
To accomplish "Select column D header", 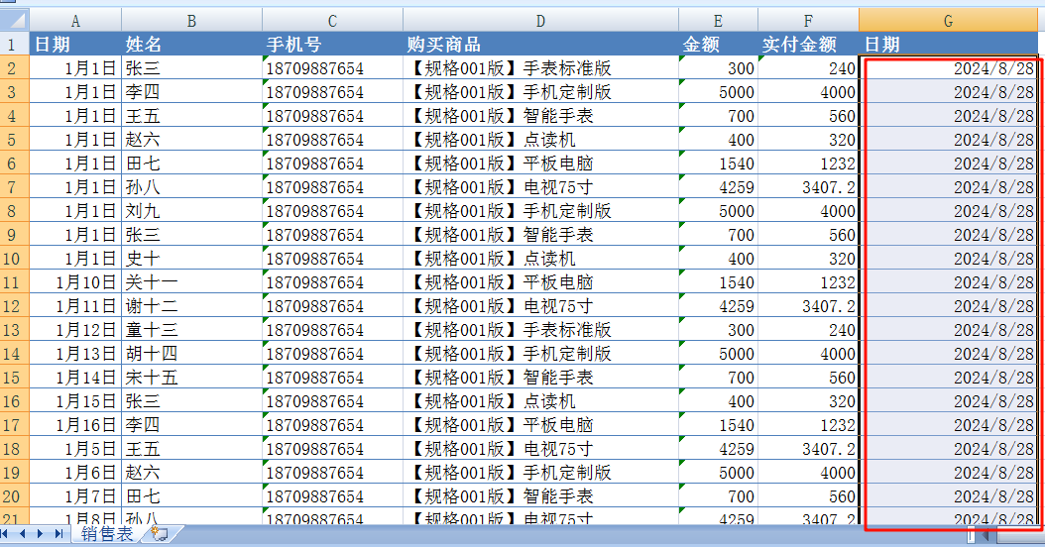I will click(x=539, y=20).
